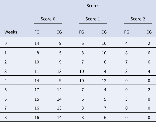Select the Score 2 column group header

pos(138,19)
